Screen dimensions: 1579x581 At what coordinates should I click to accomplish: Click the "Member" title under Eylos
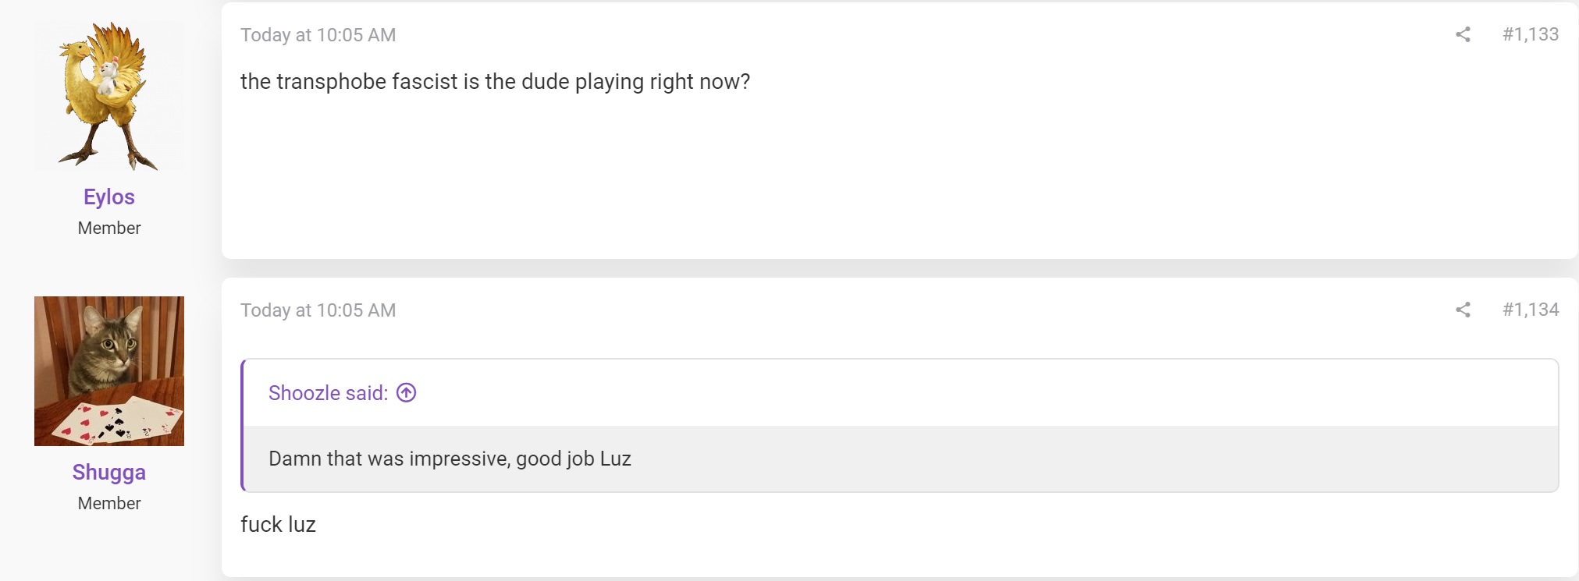[109, 228]
